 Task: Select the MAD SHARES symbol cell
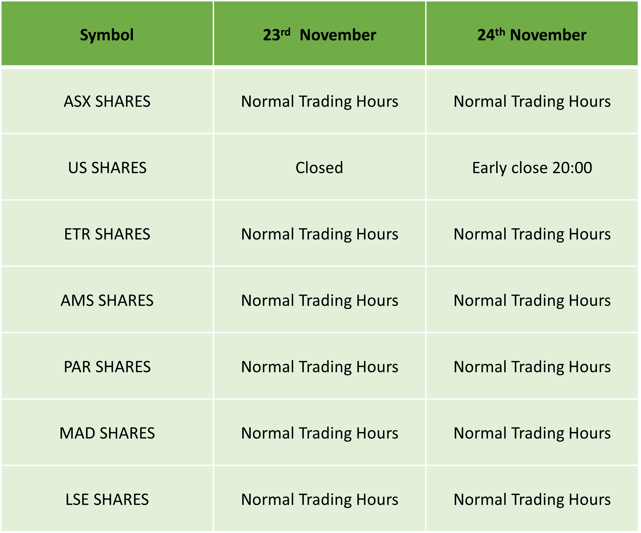(107, 433)
